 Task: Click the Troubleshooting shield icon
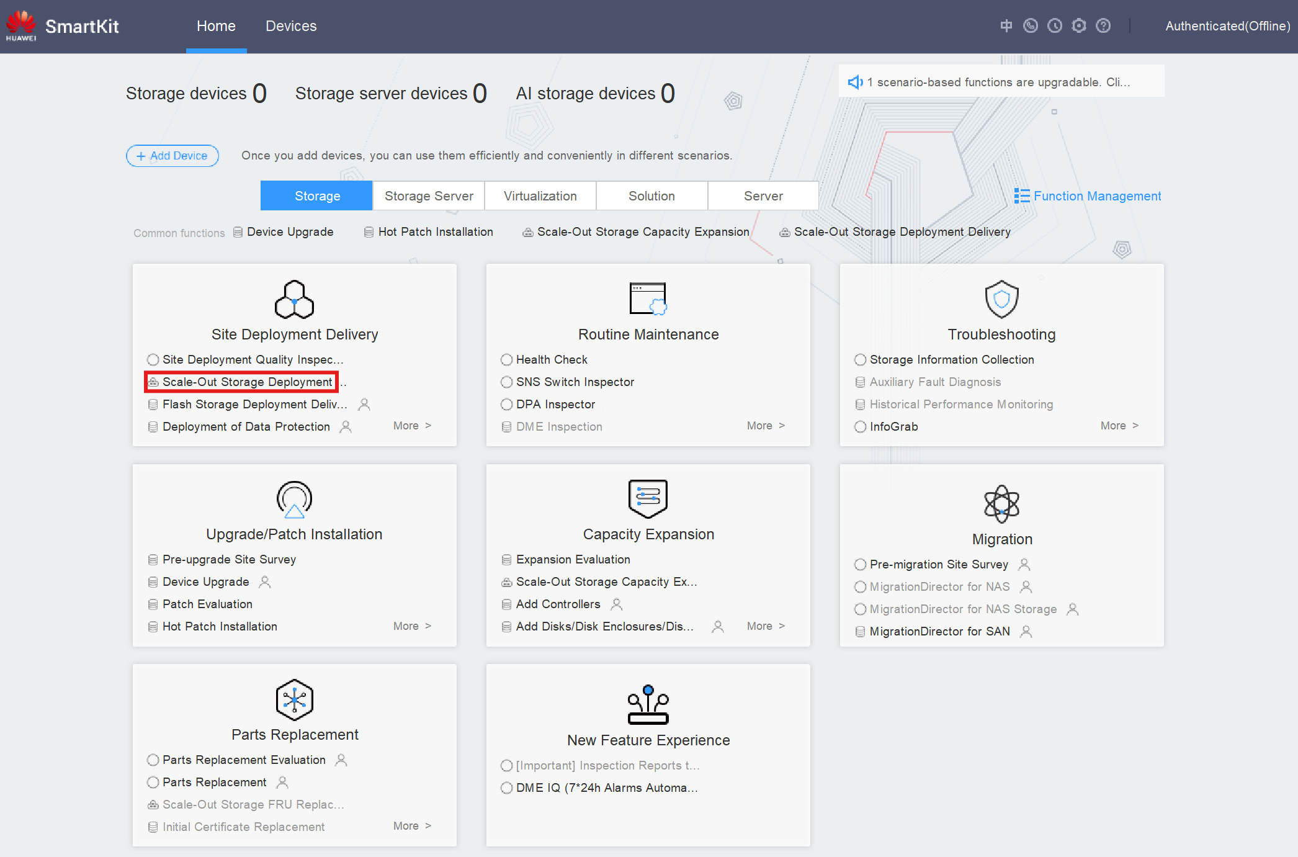pos(1001,299)
